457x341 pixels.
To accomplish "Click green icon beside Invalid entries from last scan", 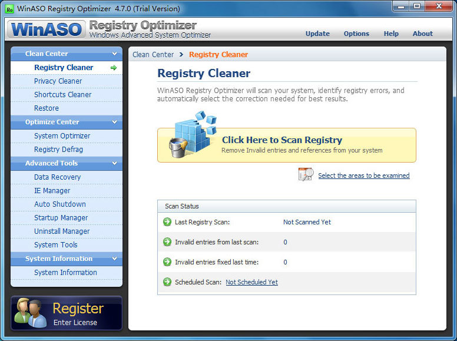I will point(167,242).
